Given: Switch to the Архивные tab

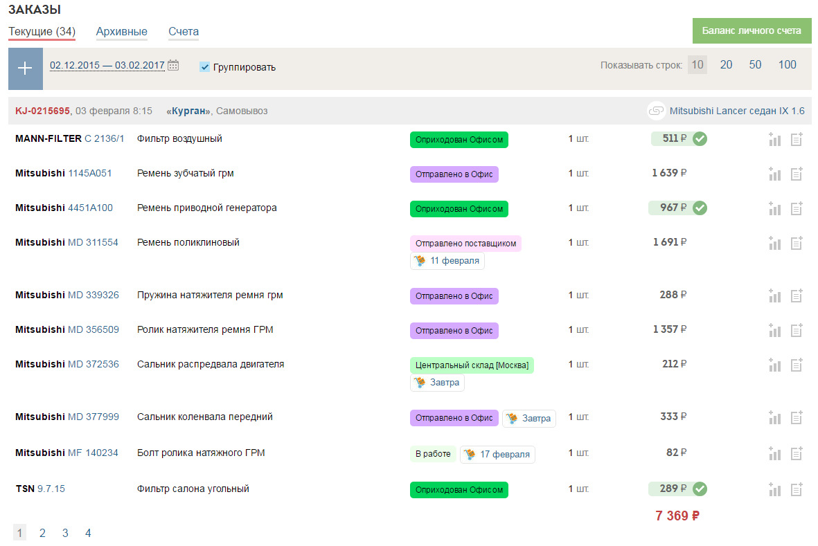Looking at the screenshot, I should coord(122,32).
